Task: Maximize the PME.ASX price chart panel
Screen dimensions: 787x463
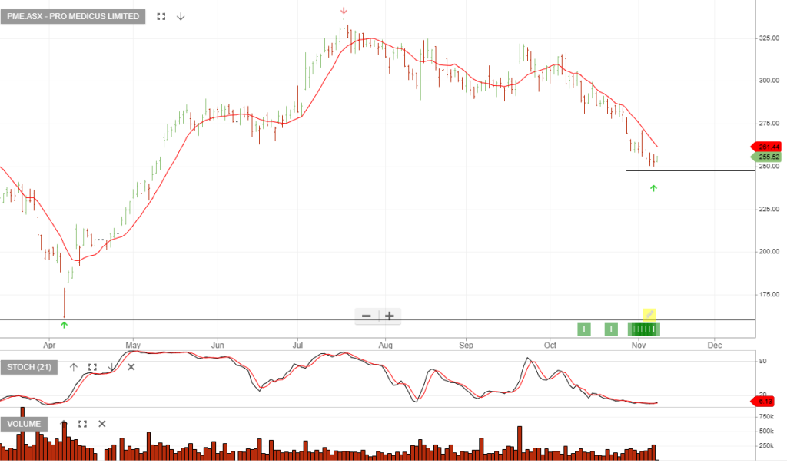Action: [x=161, y=16]
